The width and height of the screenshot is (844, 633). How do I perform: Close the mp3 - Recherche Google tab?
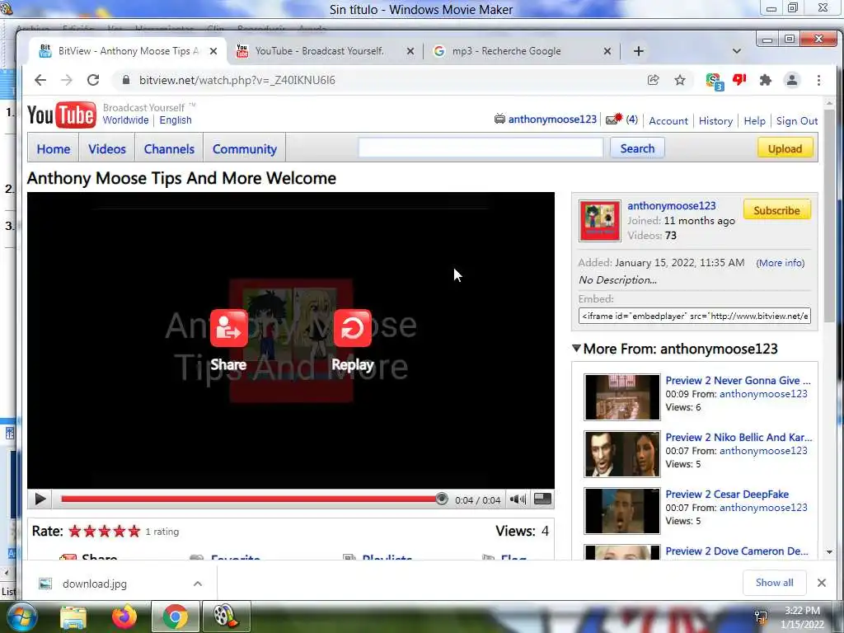coord(607,51)
